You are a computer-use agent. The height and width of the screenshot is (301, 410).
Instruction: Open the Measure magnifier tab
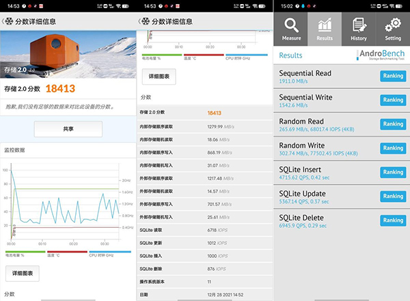pyautogui.click(x=291, y=29)
